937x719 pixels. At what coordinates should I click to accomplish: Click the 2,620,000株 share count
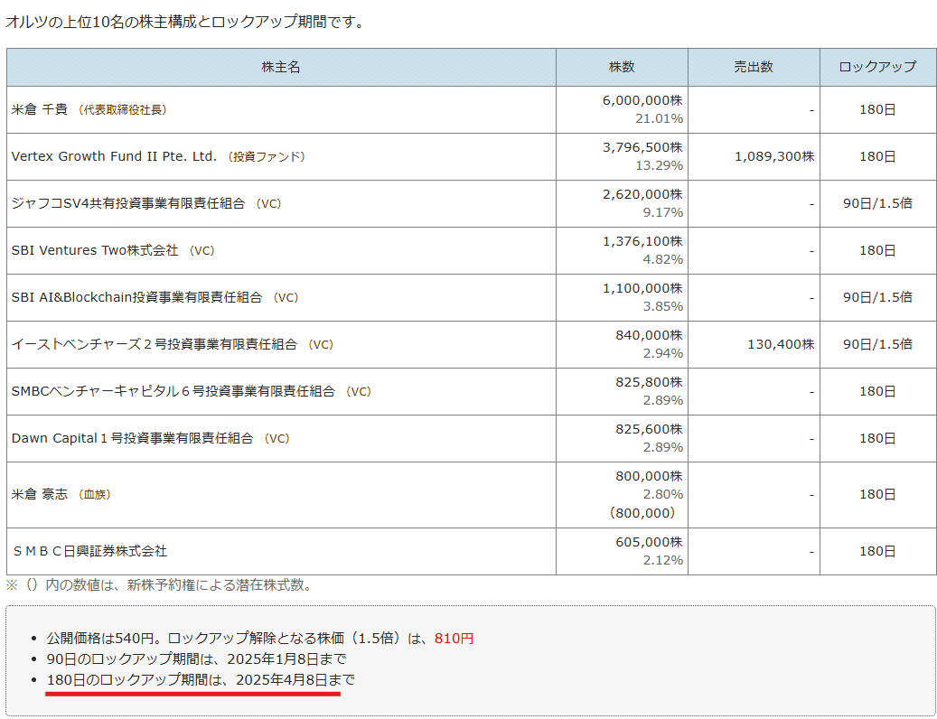642,194
